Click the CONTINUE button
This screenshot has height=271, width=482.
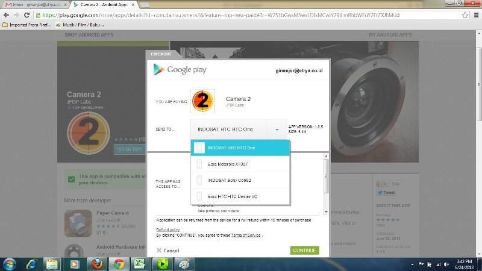pos(305,251)
